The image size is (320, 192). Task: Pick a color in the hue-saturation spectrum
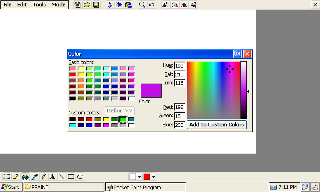(x=213, y=90)
